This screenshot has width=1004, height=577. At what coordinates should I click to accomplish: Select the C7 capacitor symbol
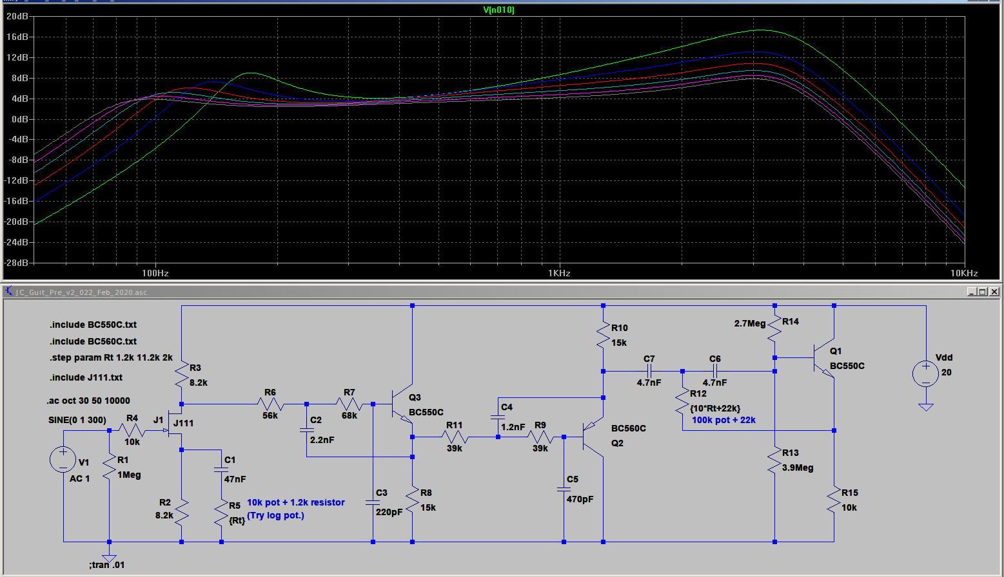(x=649, y=371)
